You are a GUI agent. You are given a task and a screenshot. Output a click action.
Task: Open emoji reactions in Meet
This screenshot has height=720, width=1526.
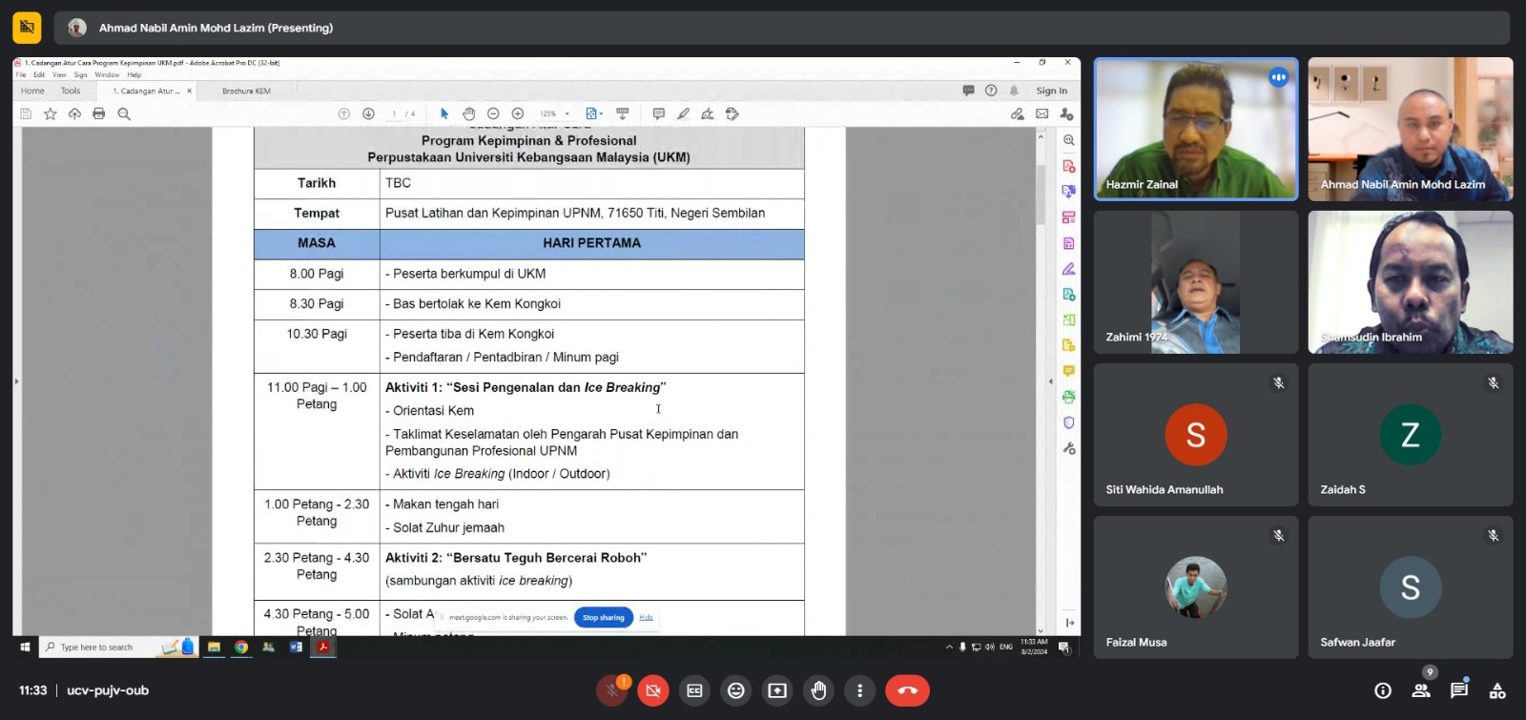(x=735, y=690)
